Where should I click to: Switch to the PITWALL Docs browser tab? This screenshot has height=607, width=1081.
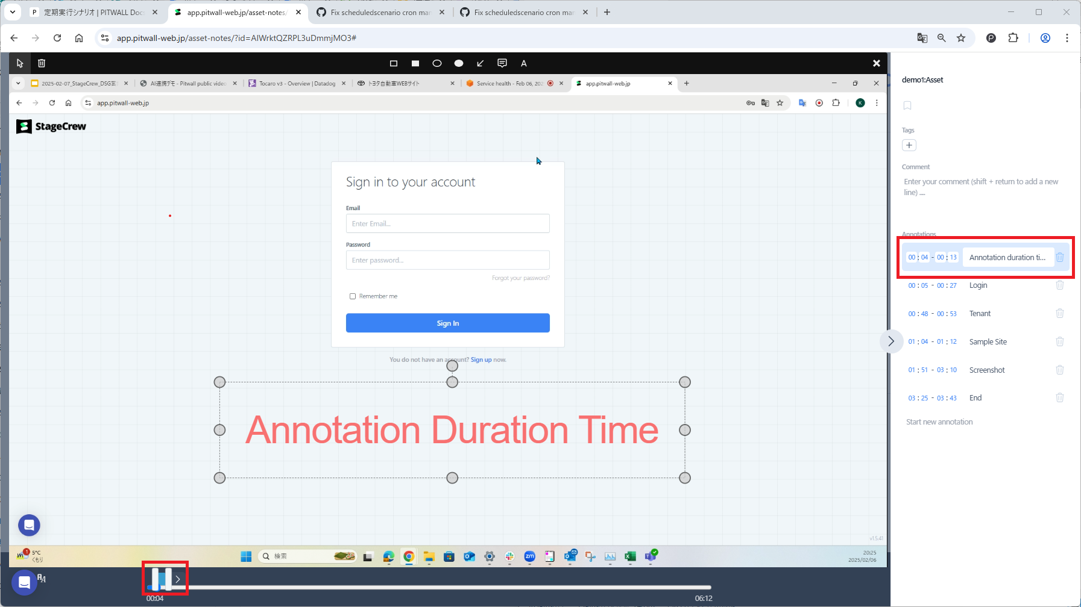click(93, 12)
